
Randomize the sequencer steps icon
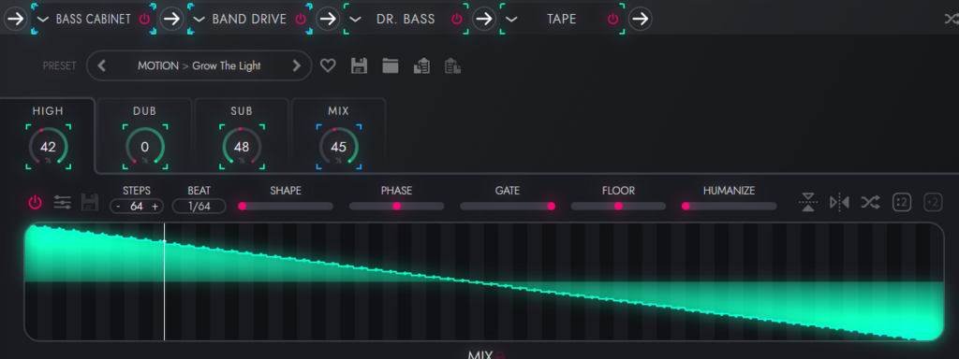point(870,202)
